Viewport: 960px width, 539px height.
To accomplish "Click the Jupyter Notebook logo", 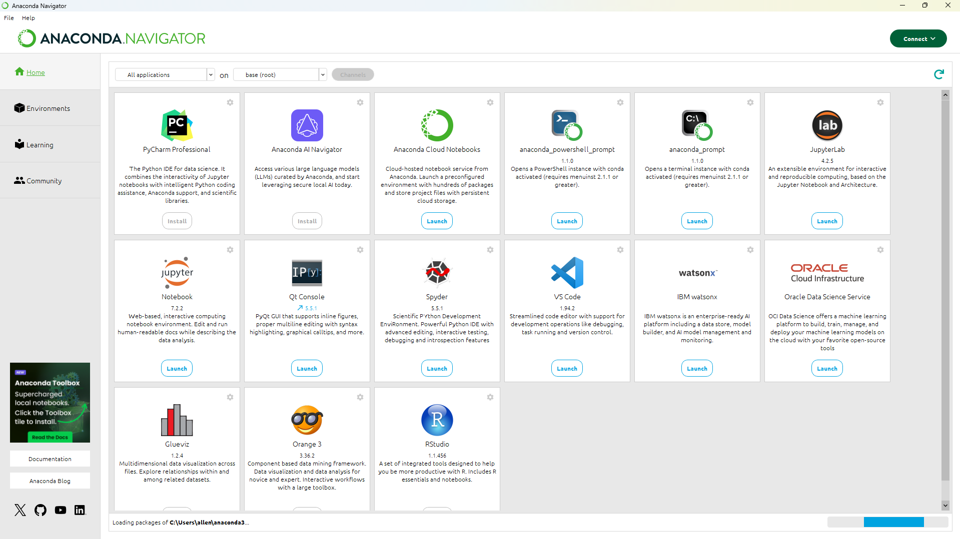I will (x=177, y=272).
